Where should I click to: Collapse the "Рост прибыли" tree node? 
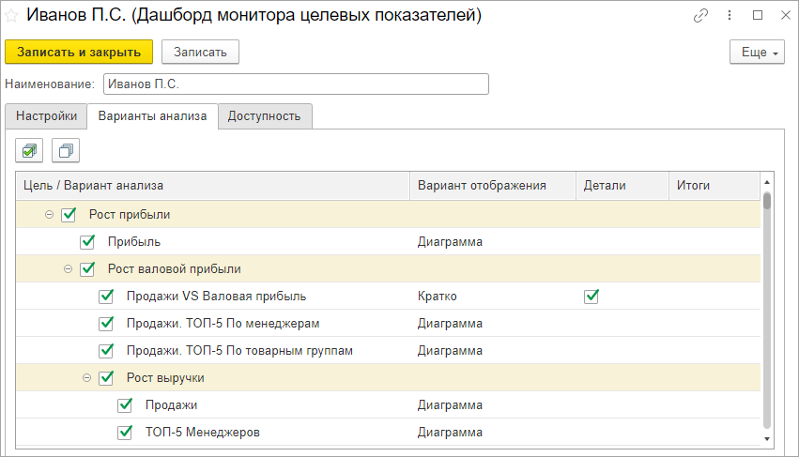point(50,215)
